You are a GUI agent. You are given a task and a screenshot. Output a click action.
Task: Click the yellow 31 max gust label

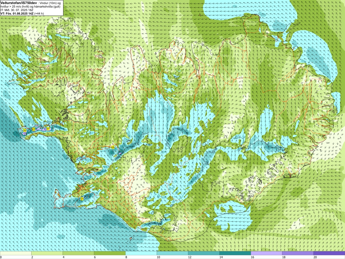click(x=25, y=130)
